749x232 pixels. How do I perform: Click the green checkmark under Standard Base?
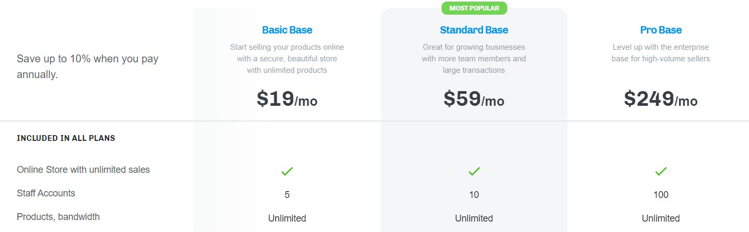point(474,171)
